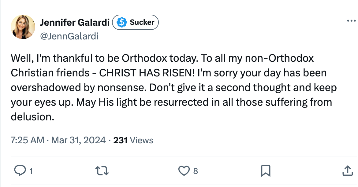
Task: Open the reply thread via comment bubble
Action: 21,171
